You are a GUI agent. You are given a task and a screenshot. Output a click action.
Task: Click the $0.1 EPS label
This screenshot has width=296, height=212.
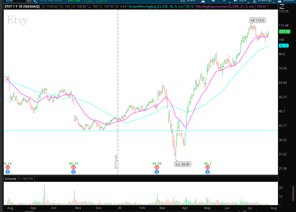click(x=208, y=164)
